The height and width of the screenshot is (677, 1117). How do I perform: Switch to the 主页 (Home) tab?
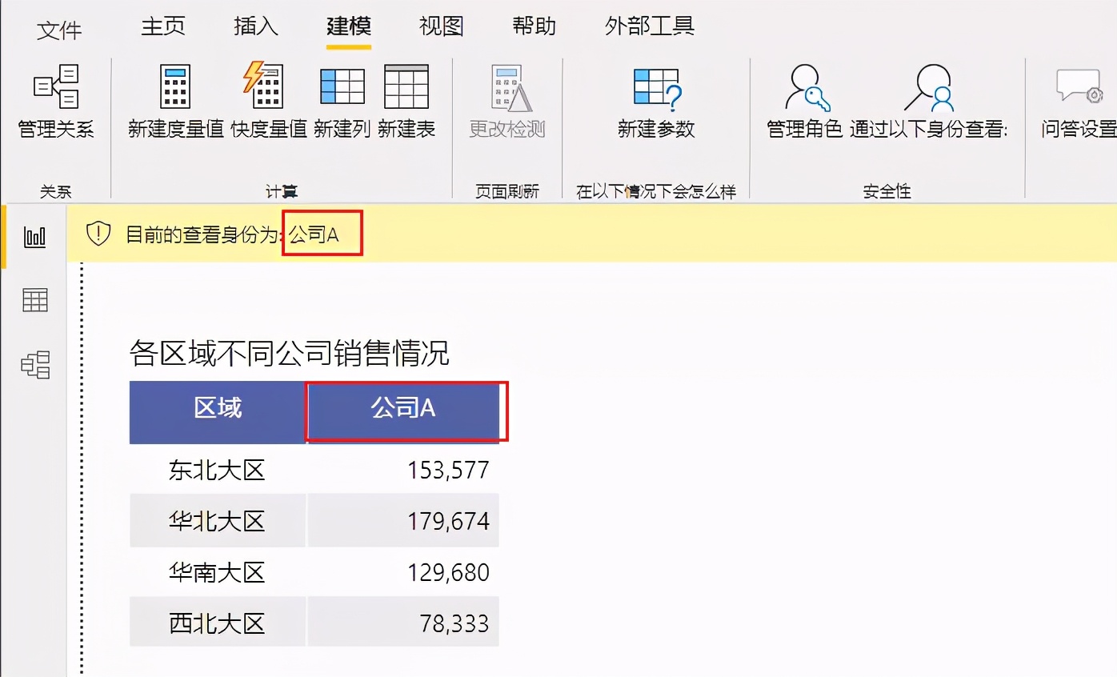[x=163, y=26]
